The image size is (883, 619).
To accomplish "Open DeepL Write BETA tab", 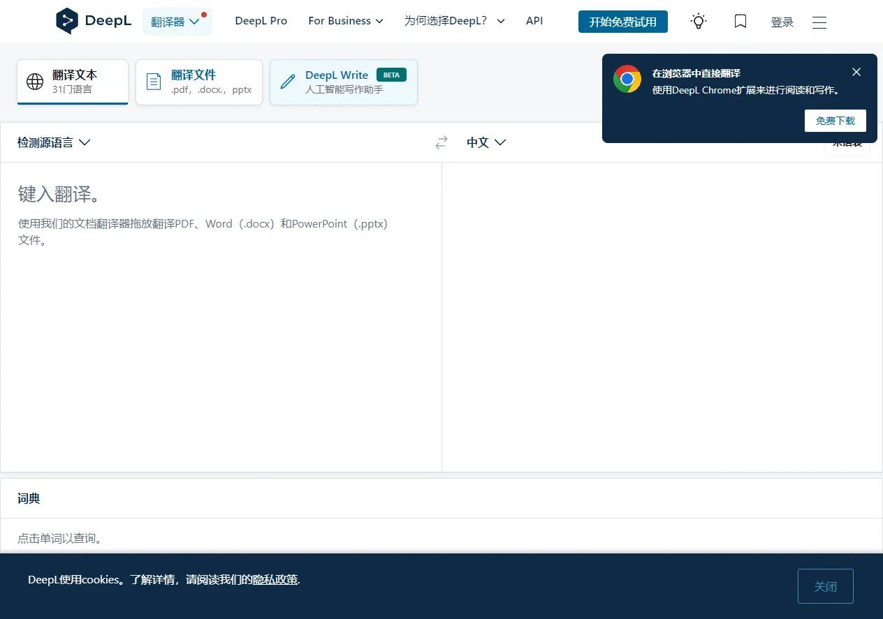I will [x=343, y=82].
